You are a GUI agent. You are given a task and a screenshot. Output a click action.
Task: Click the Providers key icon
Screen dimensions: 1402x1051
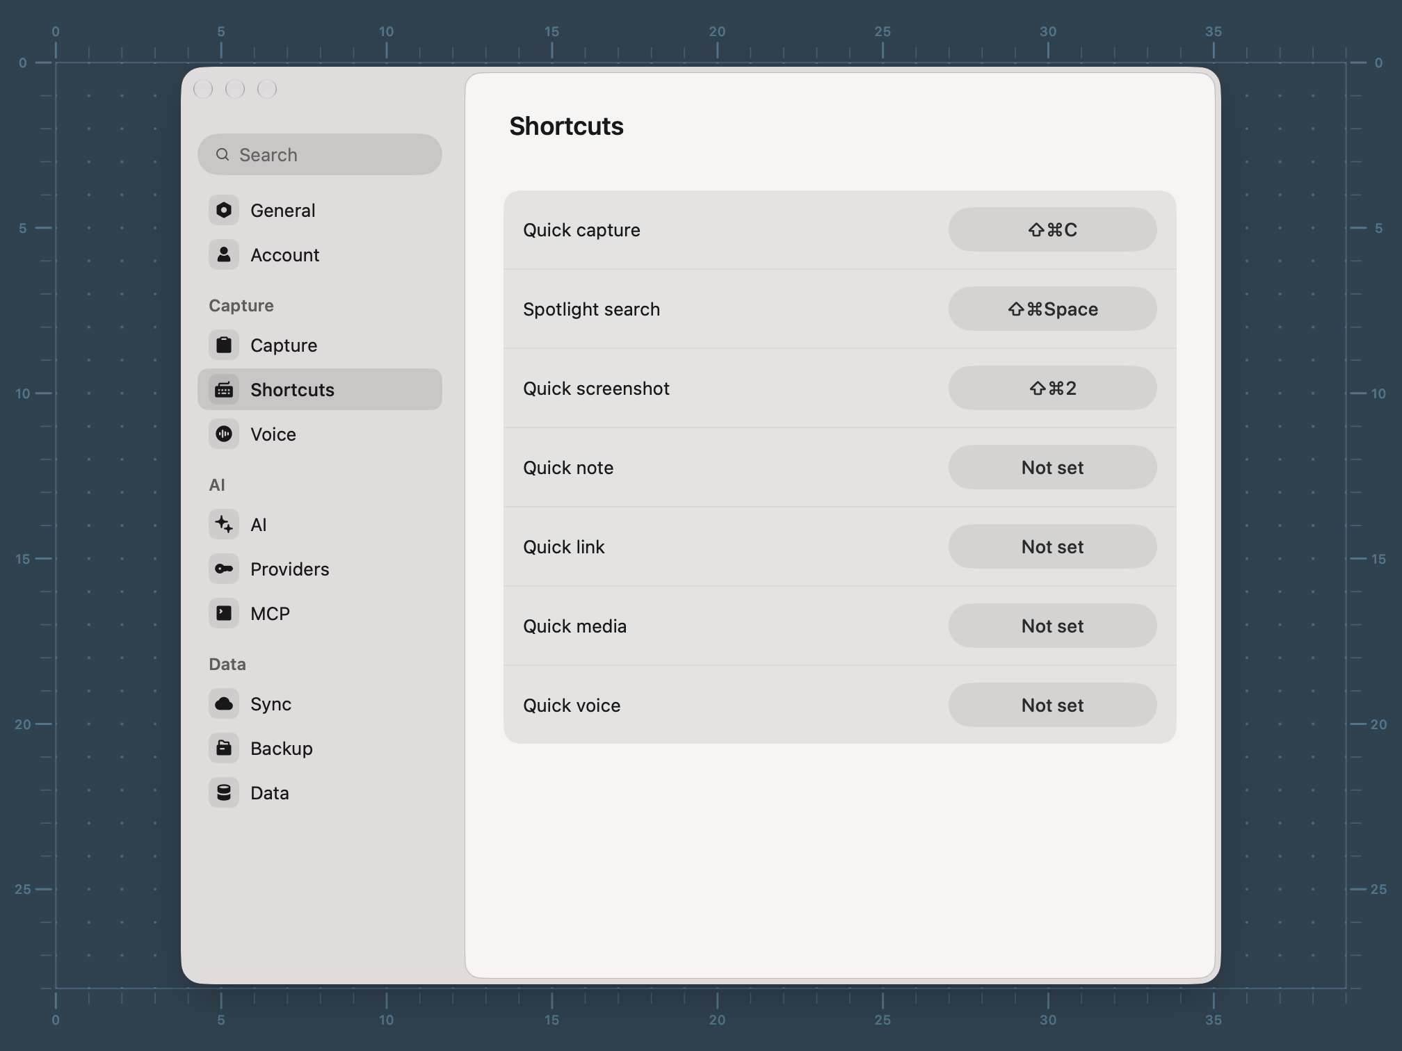click(224, 569)
